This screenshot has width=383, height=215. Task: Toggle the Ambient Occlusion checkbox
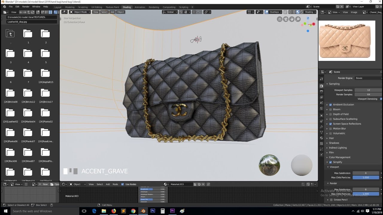click(331, 105)
